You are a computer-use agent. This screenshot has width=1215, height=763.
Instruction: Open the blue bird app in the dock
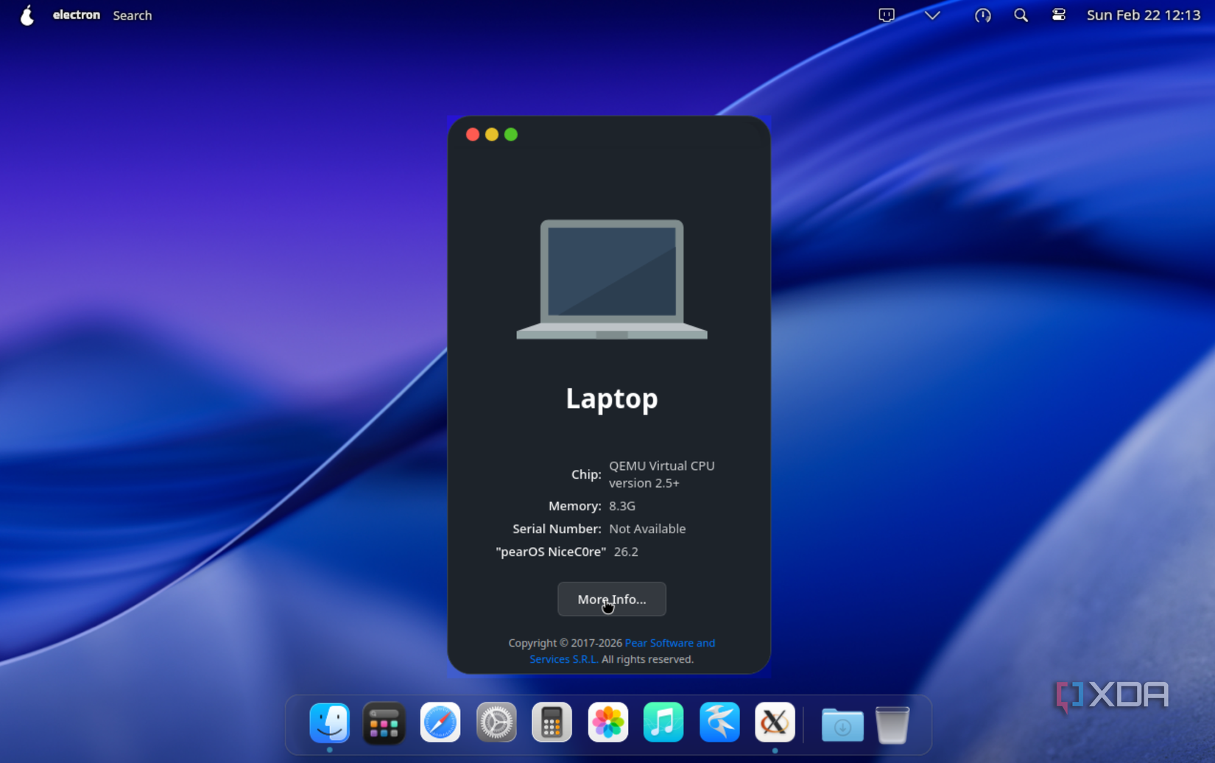pos(719,722)
